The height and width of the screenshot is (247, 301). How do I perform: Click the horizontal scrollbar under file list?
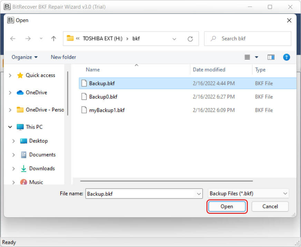point(166,181)
